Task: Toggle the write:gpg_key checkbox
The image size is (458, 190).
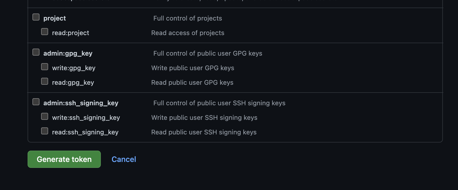Action: pos(45,67)
